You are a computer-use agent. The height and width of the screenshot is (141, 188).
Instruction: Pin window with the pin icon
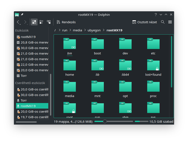[22, 14]
